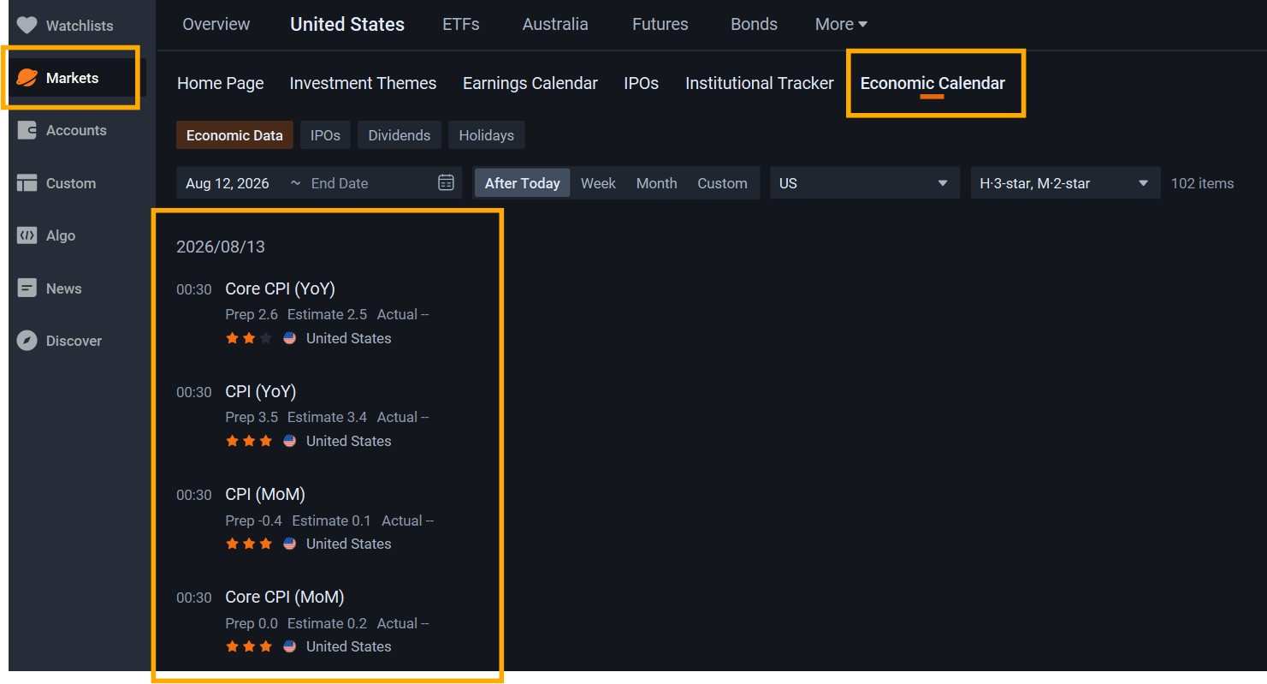This screenshot has width=1267, height=684.
Task: Click the Markets planet icon
Action: coord(27,78)
